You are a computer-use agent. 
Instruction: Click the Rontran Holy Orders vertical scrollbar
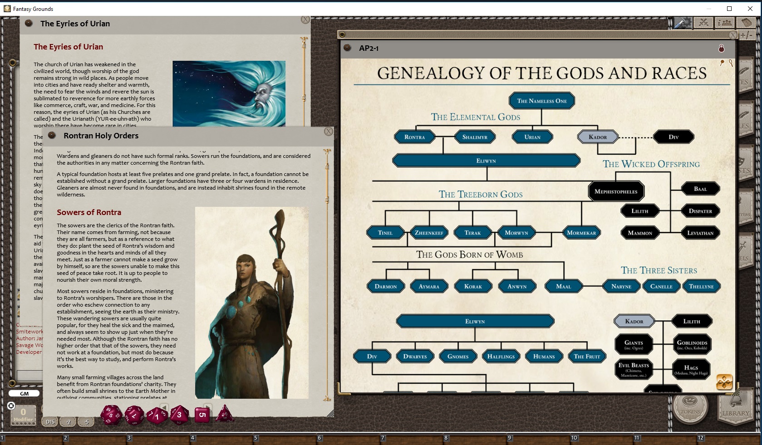click(327, 272)
